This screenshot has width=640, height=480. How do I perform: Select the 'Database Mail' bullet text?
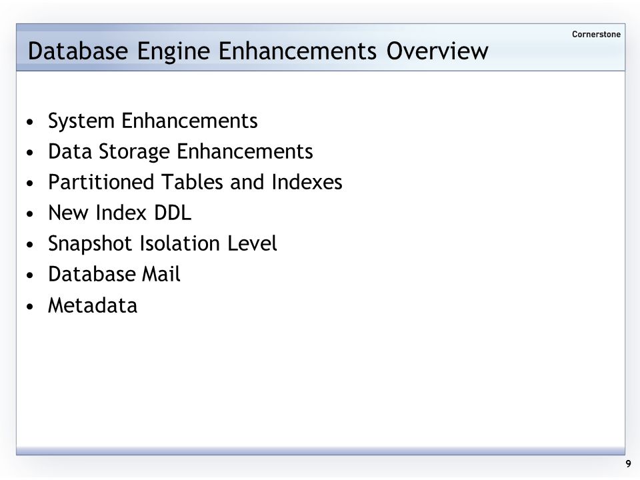click(x=114, y=274)
